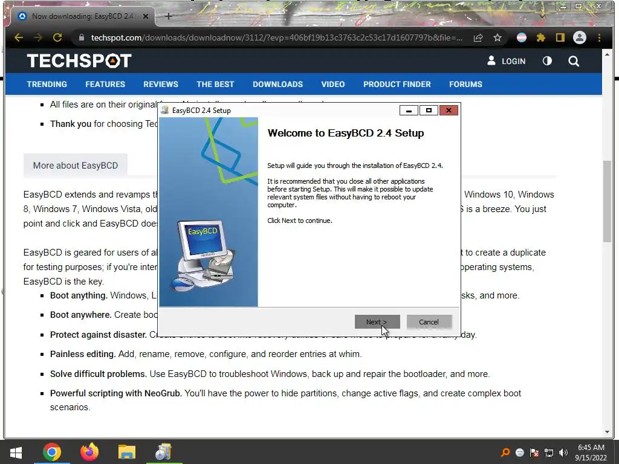Reload the TechSpot page
The image size is (619, 464).
[x=57, y=37]
